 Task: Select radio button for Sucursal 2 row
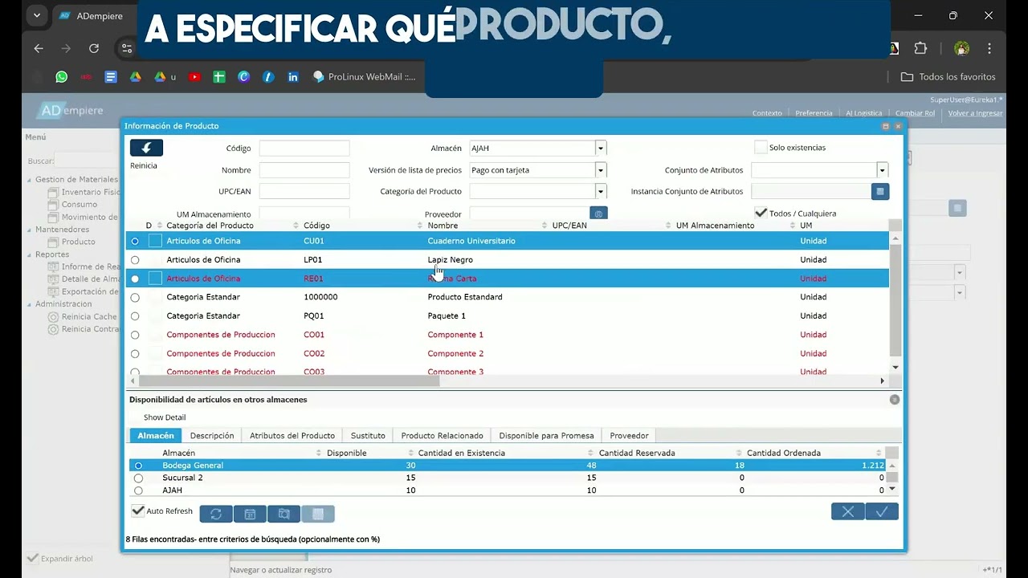138,478
